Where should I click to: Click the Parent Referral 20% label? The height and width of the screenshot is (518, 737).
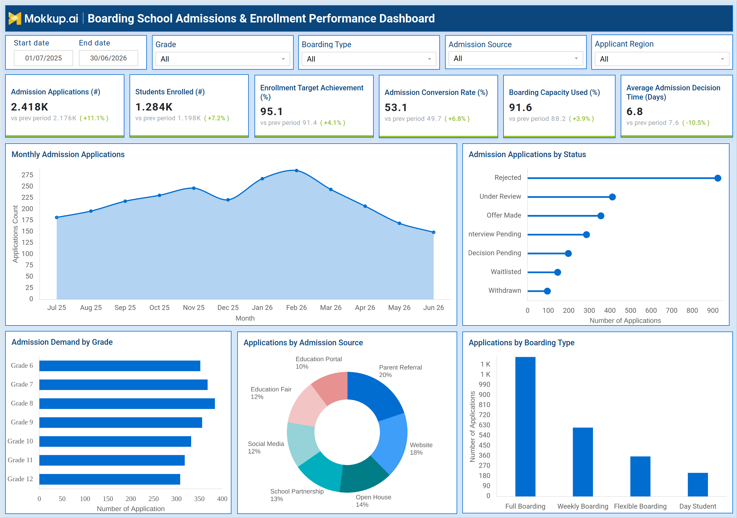coord(400,371)
